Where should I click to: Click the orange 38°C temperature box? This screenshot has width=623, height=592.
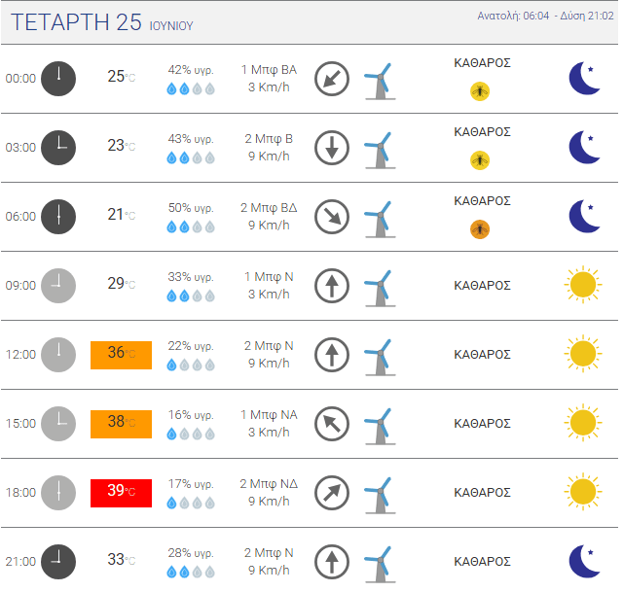[x=121, y=424]
